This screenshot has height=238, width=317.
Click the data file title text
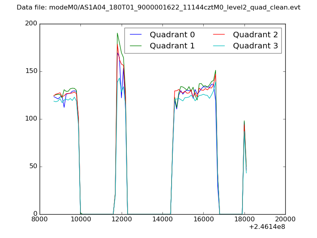point(158,8)
